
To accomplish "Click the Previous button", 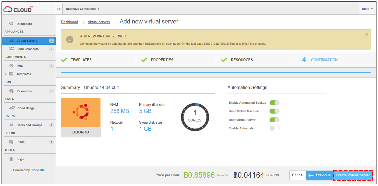I will 319,175.
